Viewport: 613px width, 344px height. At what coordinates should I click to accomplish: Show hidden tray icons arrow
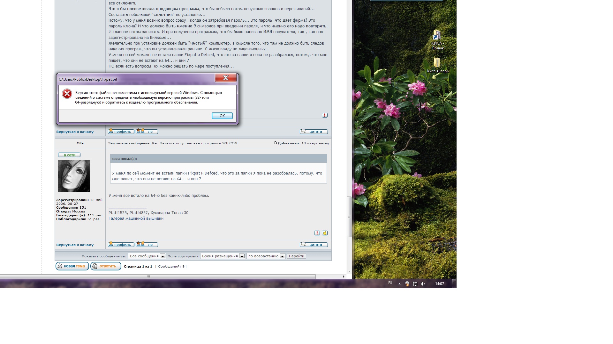tap(399, 284)
